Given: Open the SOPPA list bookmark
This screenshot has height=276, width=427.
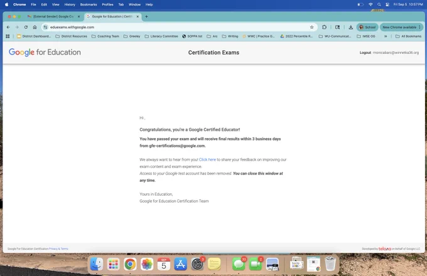Looking at the screenshot, I should (x=192, y=36).
